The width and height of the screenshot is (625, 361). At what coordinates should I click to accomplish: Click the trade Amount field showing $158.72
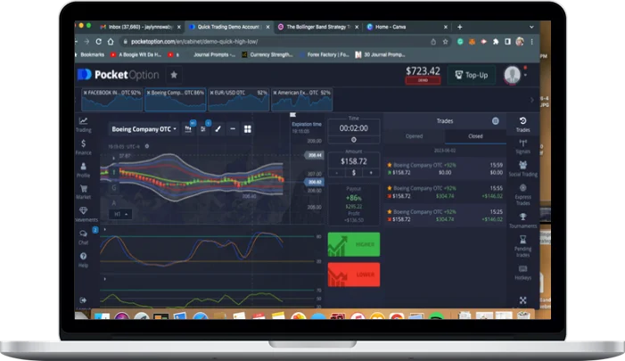pyautogui.click(x=353, y=162)
